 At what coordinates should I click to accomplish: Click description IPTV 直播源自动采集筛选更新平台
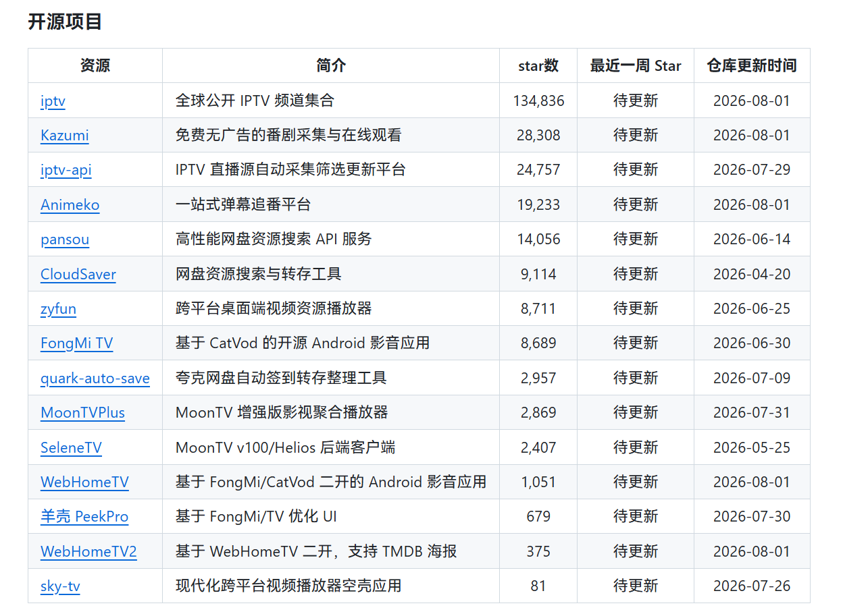[290, 170]
